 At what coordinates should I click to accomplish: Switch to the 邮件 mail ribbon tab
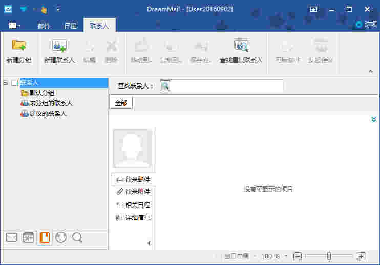pos(44,26)
